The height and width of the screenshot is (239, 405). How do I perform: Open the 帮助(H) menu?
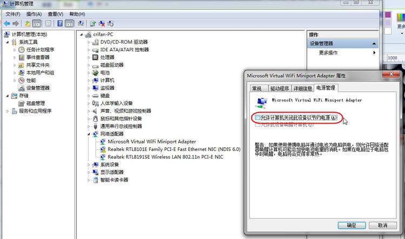[x=77, y=14]
